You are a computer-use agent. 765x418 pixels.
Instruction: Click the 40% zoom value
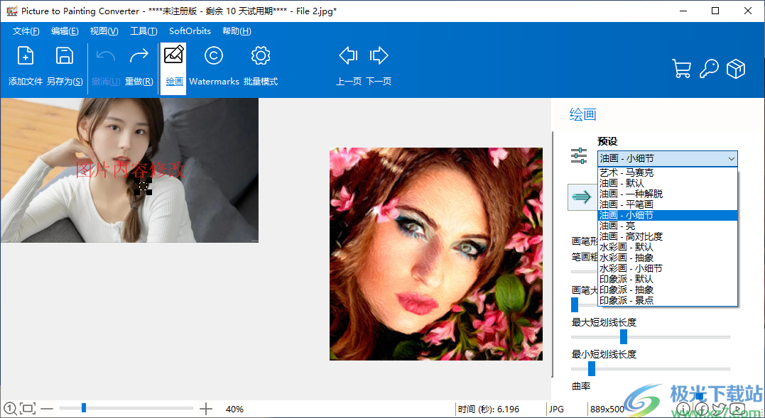(x=234, y=409)
